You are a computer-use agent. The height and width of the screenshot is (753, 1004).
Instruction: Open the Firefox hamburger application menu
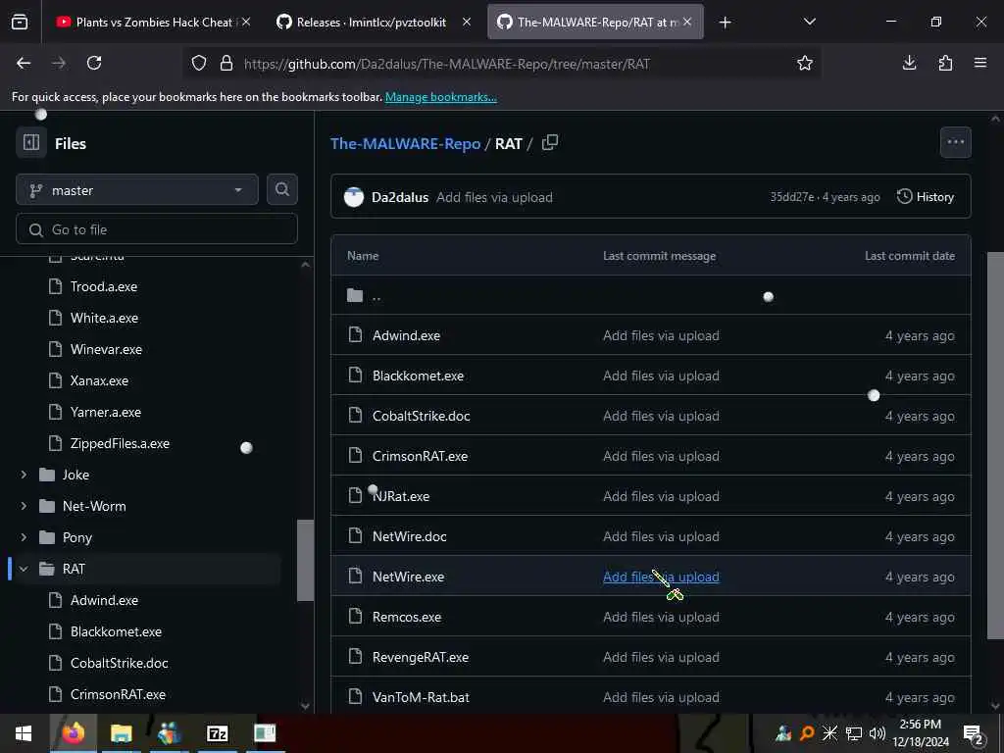coord(980,63)
